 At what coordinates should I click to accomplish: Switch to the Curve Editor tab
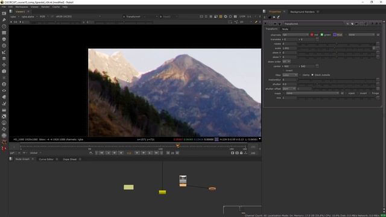coord(46,159)
